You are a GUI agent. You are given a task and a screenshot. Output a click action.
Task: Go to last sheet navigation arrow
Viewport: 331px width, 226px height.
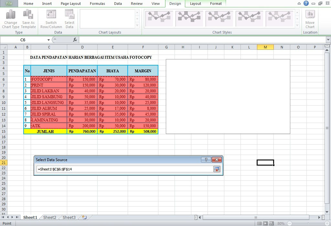pyautogui.click(x=17, y=217)
